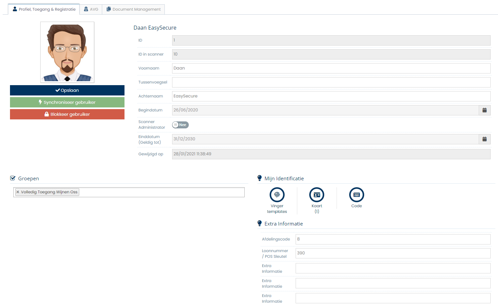Open the Begindatum calendar picker

(485, 110)
